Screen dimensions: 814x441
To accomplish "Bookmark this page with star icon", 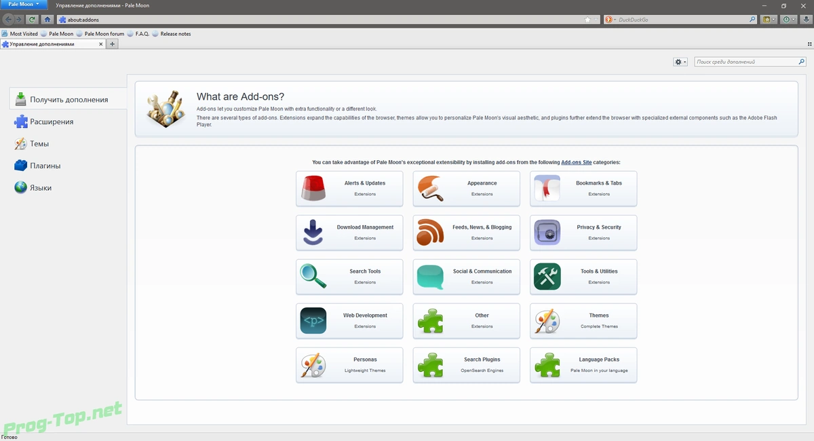I will [x=587, y=20].
